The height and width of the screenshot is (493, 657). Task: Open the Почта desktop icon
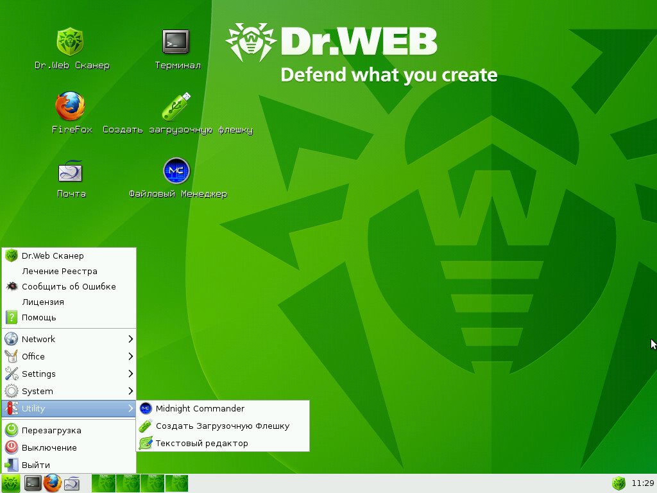click(x=71, y=171)
